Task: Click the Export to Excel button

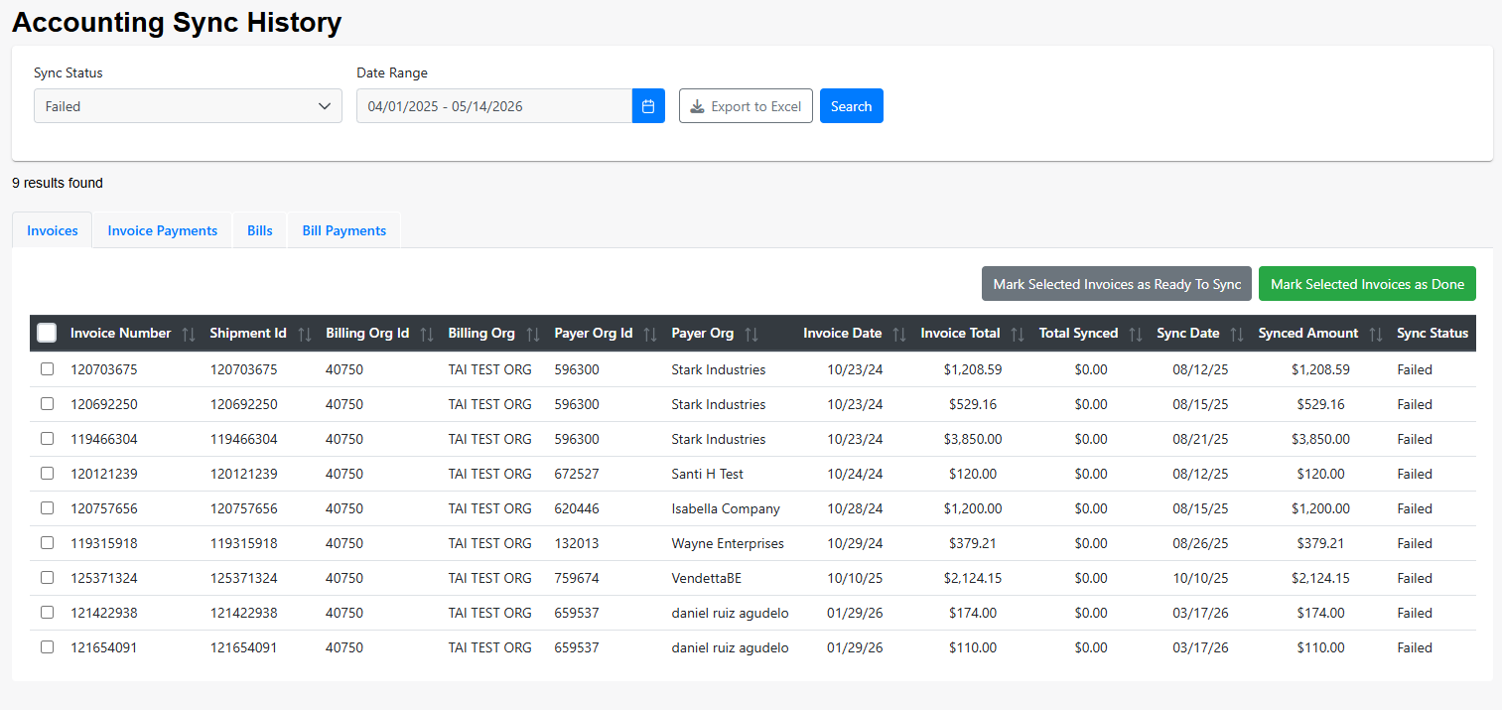Action: tap(746, 106)
